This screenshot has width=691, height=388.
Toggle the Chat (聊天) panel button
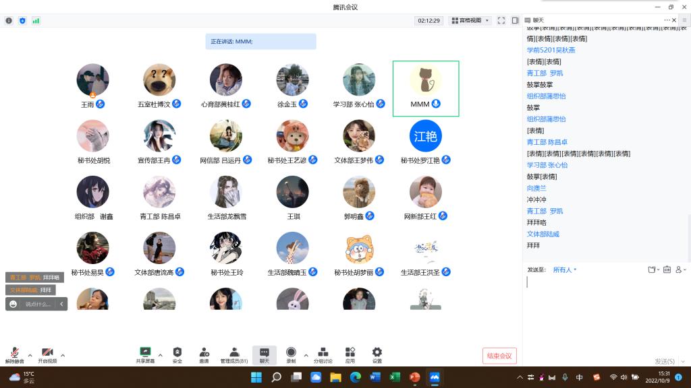pyautogui.click(x=265, y=353)
